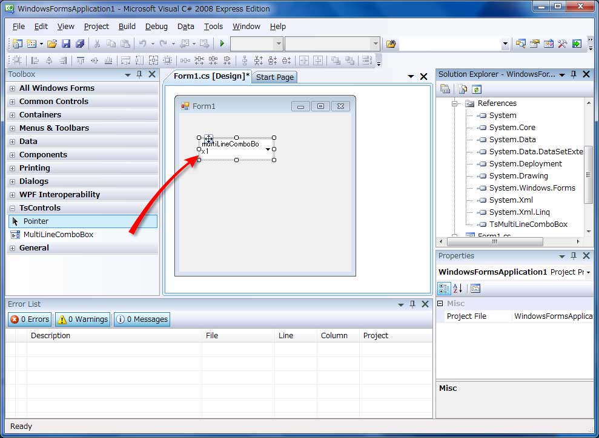Save the current file with the floppy icon

point(66,44)
